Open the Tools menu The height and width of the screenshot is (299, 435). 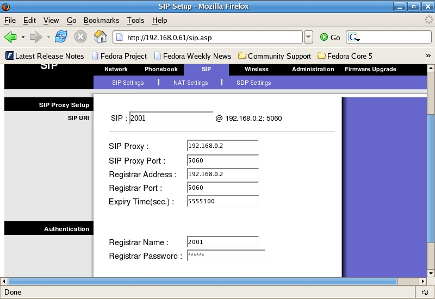(135, 20)
